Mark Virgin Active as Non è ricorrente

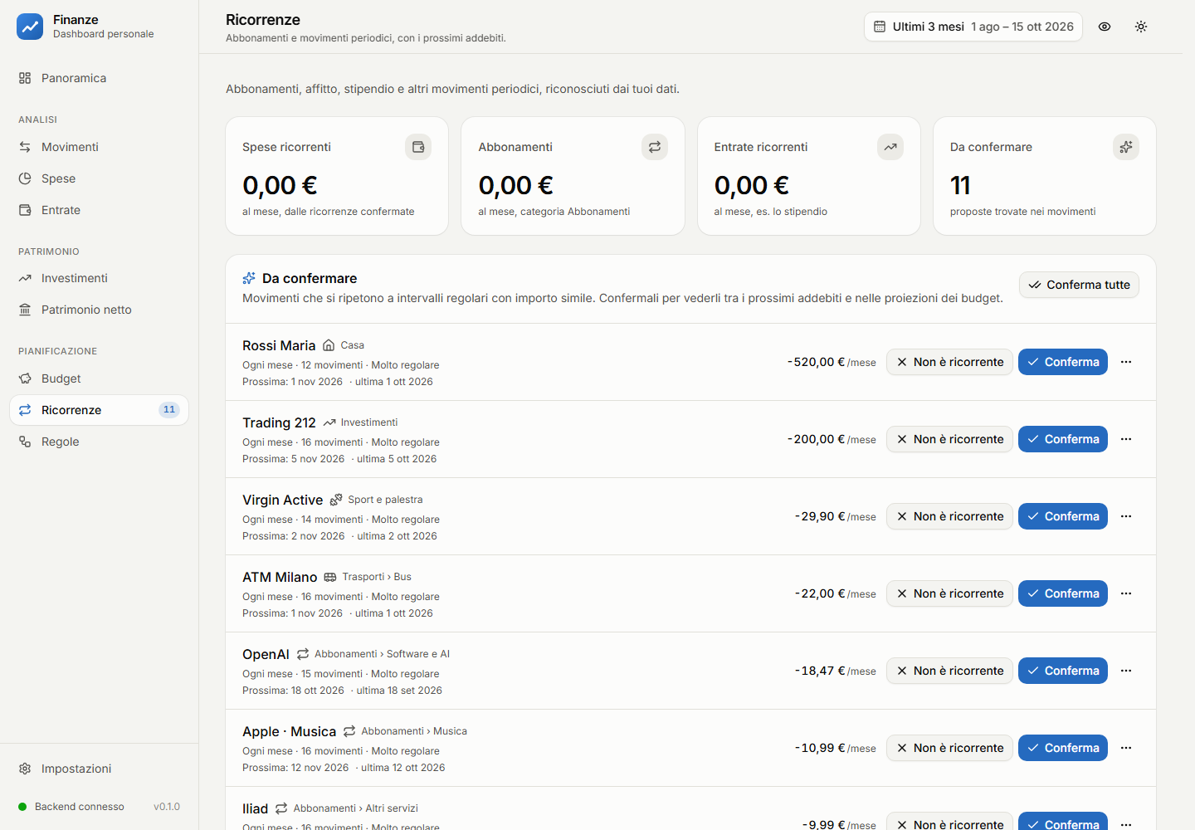click(949, 516)
